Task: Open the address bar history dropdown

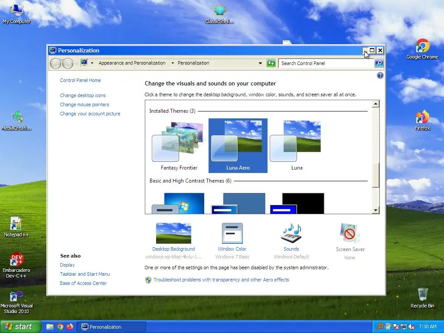Action: [x=260, y=63]
